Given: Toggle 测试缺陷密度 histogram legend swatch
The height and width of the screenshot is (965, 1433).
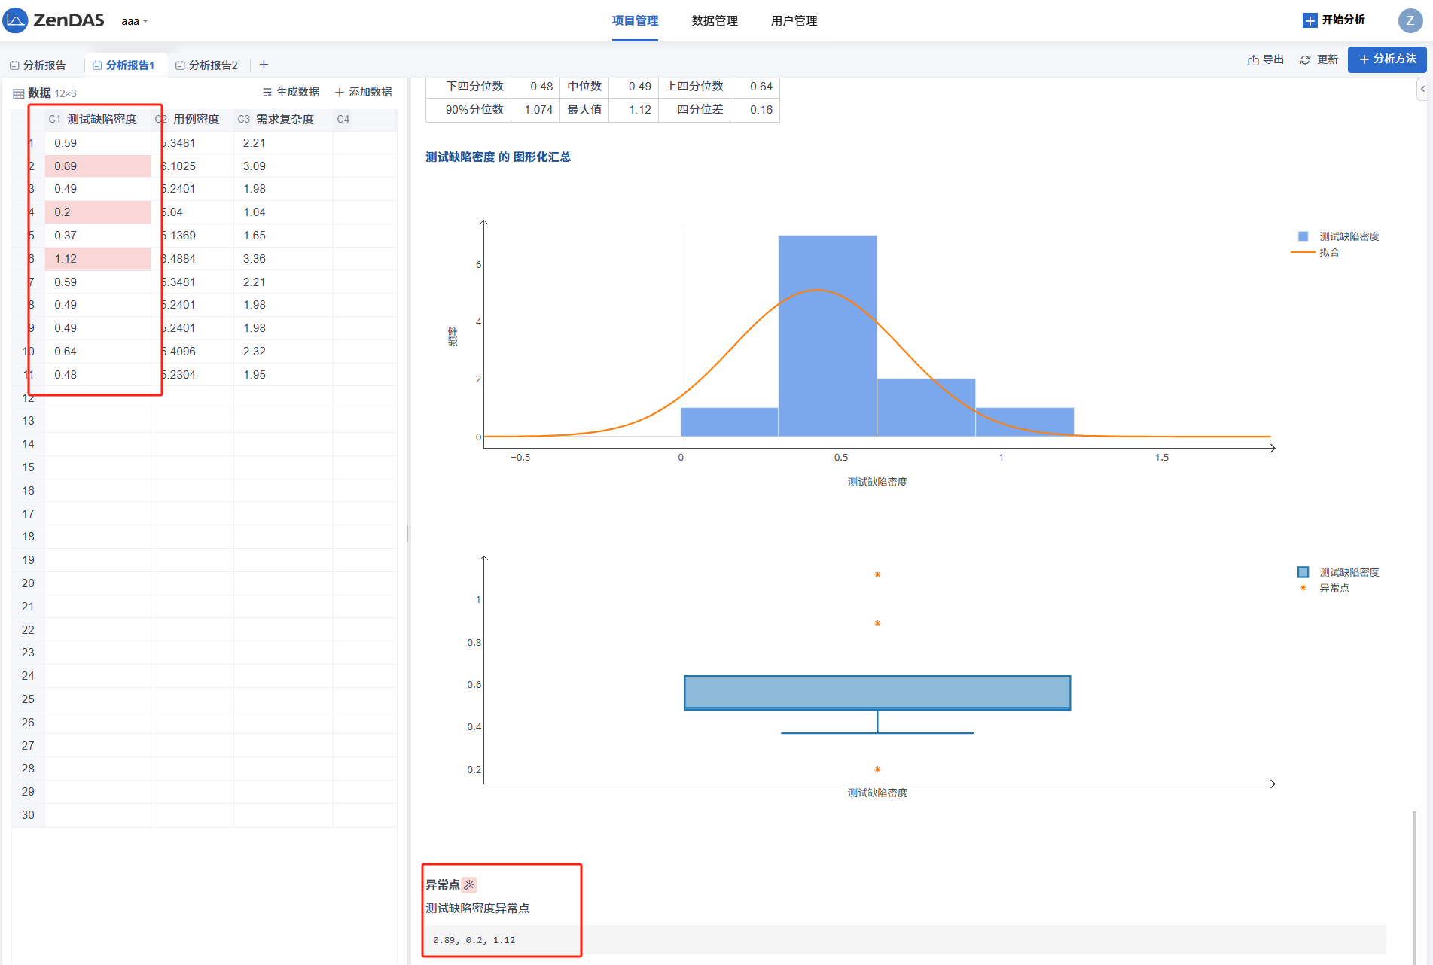Looking at the screenshot, I should coord(1303,236).
